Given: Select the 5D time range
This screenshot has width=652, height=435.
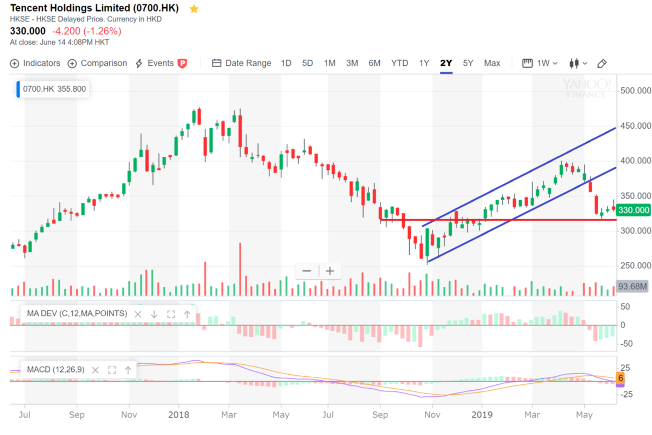Looking at the screenshot, I should [x=307, y=63].
